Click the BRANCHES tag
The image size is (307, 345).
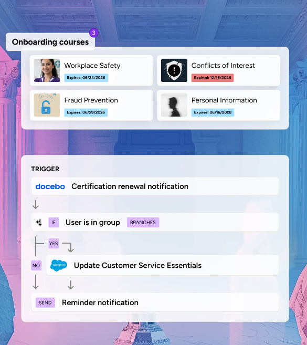click(143, 223)
